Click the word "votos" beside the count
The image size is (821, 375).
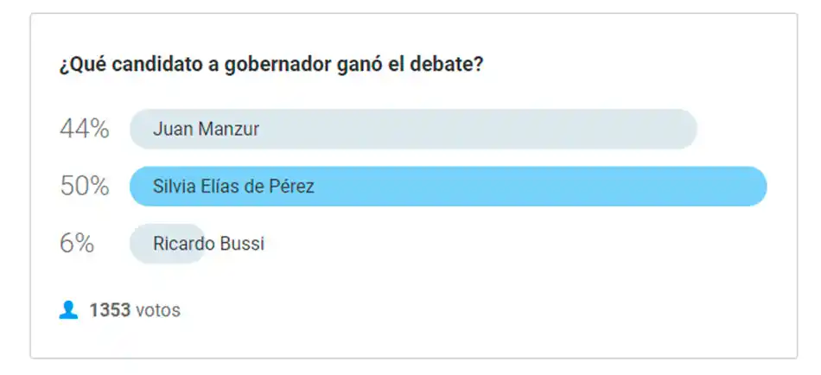click(x=157, y=309)
